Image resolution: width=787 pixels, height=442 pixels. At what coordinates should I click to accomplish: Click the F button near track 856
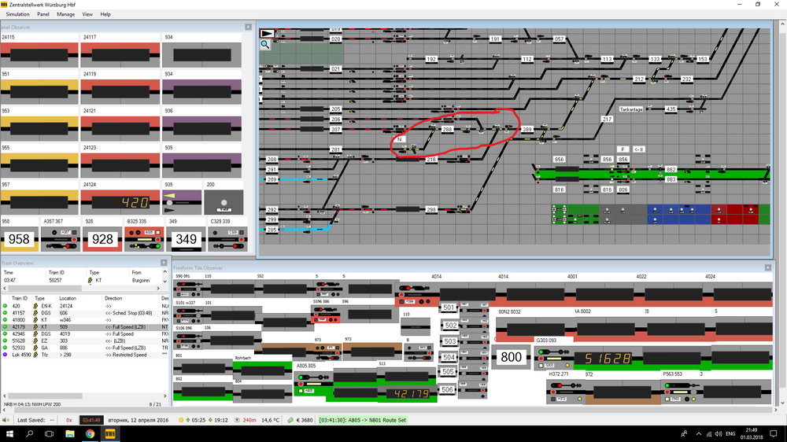pyautogui.click(x=622, y=149)
